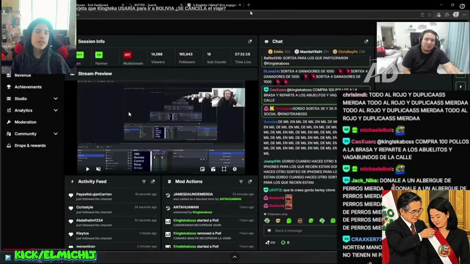Enter fullscreen on stream preview
Image resolution: width=470 pixels, height=264 pixels.
(224, 169)
